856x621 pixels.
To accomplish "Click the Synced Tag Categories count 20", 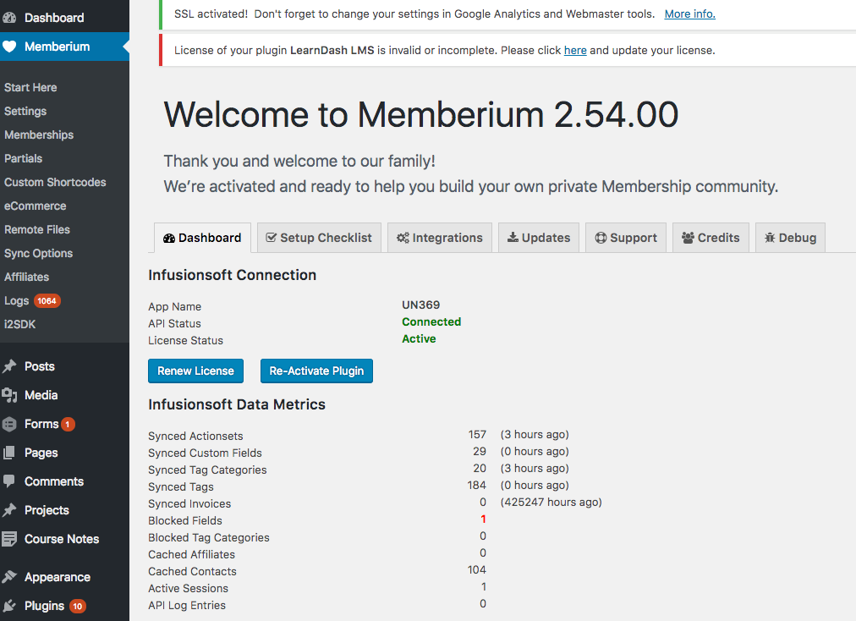I will click(x=480, y=468).
